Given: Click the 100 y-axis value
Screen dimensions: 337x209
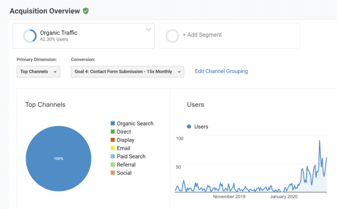Looking at the screenshot, I should tap(180, 139).
